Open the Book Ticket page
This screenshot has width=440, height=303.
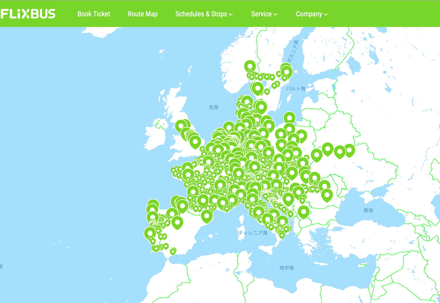point(94,14)
